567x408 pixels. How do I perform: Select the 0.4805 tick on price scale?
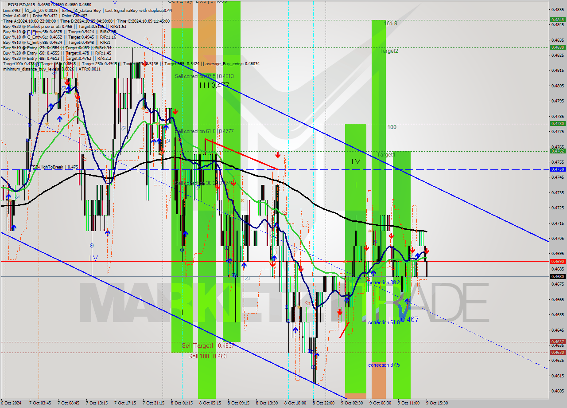tap(558, 86)
